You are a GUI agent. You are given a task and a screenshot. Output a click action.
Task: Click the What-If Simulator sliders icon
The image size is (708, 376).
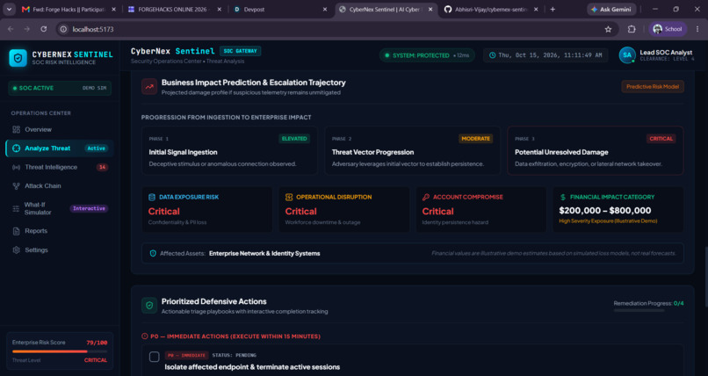pos(17,208)
